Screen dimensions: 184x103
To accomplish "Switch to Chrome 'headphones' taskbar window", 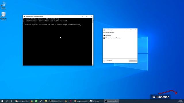I will pos(81,101).
